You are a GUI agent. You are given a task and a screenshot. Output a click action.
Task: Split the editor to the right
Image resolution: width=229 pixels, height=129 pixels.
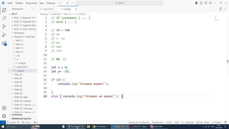pyautogui.click(x=220, y=9)
